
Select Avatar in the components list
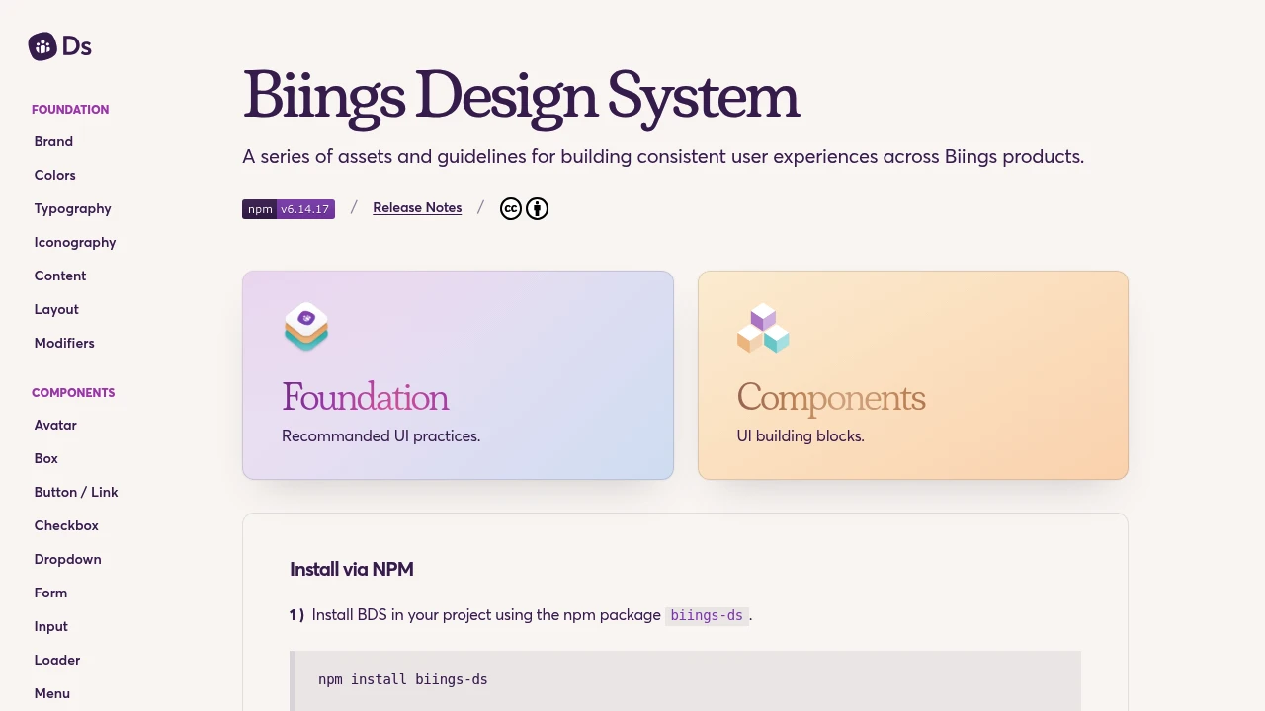(55, 425)
